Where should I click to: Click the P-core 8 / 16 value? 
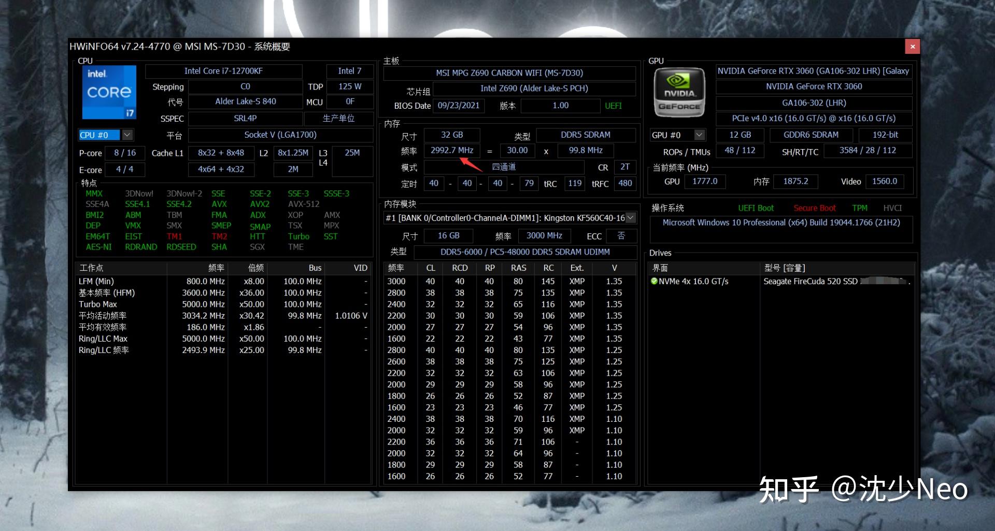(x=125, y=153)
